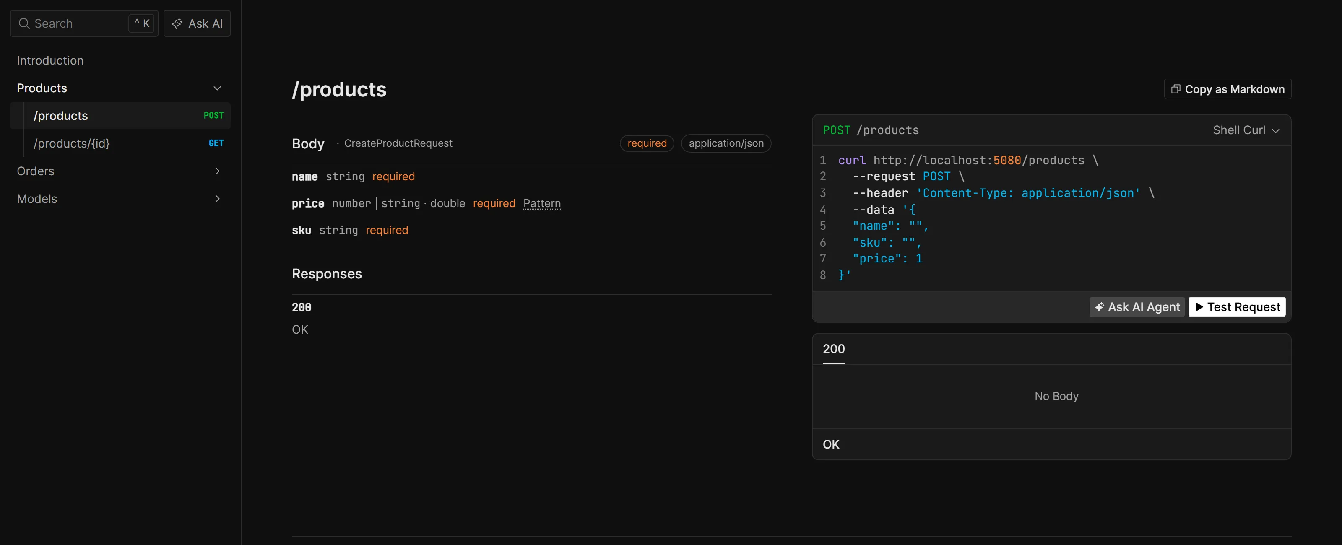Click the sparkle icon on Ask AI Agent
The image size is (1342, 545).
pos(1099,307)
